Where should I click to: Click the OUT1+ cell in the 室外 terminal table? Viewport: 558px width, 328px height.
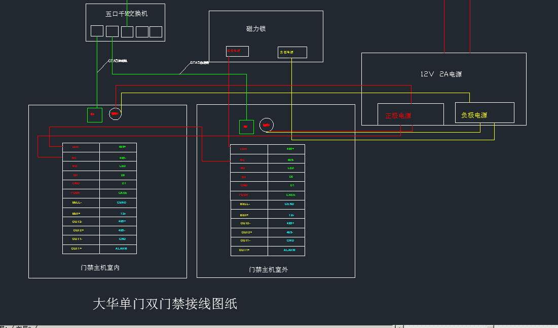(249, 251)
